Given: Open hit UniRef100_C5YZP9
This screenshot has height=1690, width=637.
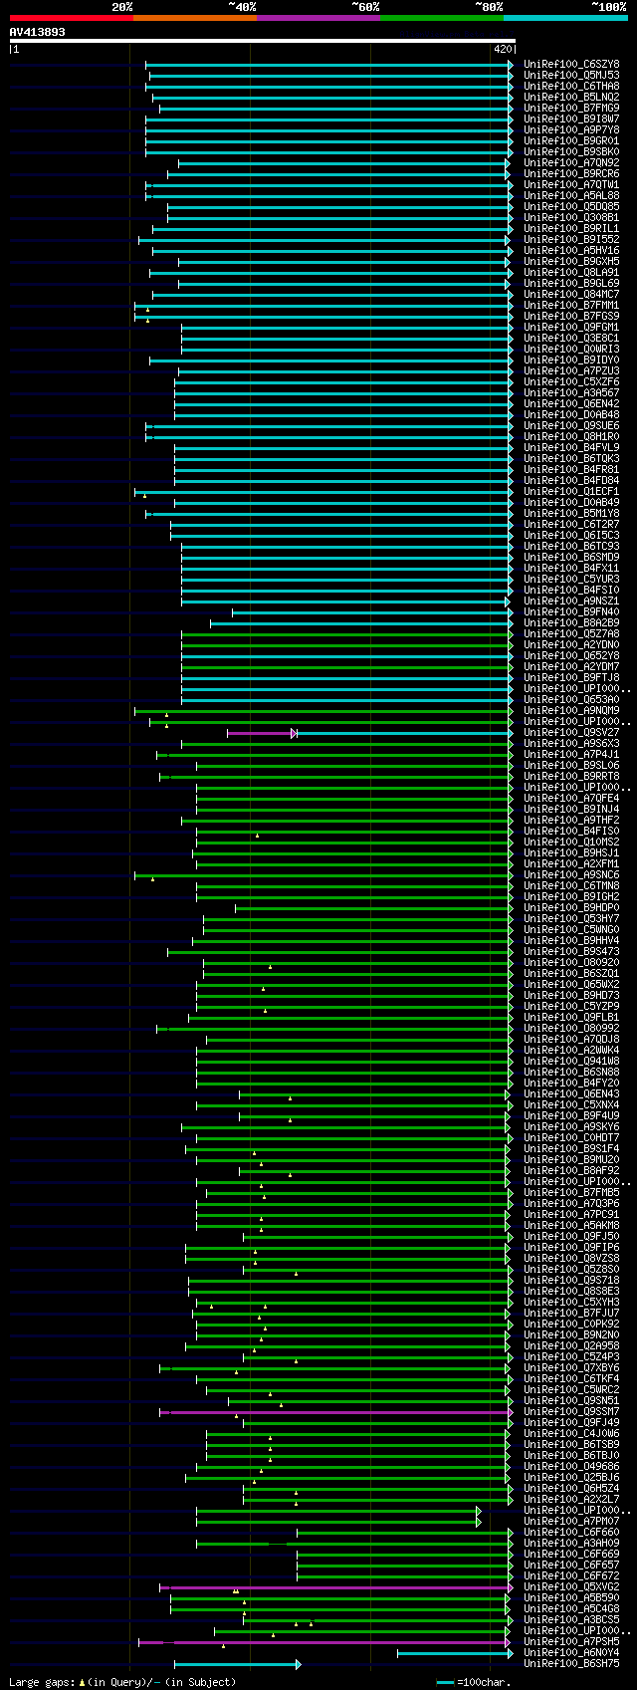Looking at the screenshot, I should 571,1007.
